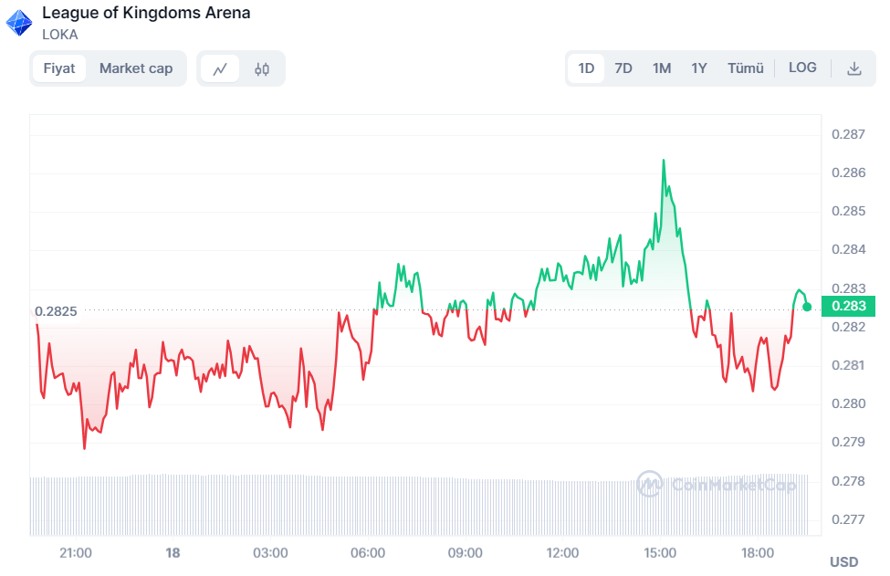
Task: Toggle LOG scale on chart
Action: pyautogui.click(x=802, y=68)
